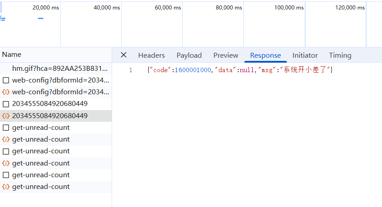Click XHR icon of highlighted 2034555084920680449 request

point(6,116)
